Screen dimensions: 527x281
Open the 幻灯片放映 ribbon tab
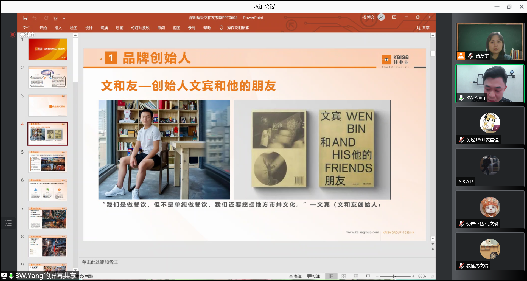click(140, 28)
